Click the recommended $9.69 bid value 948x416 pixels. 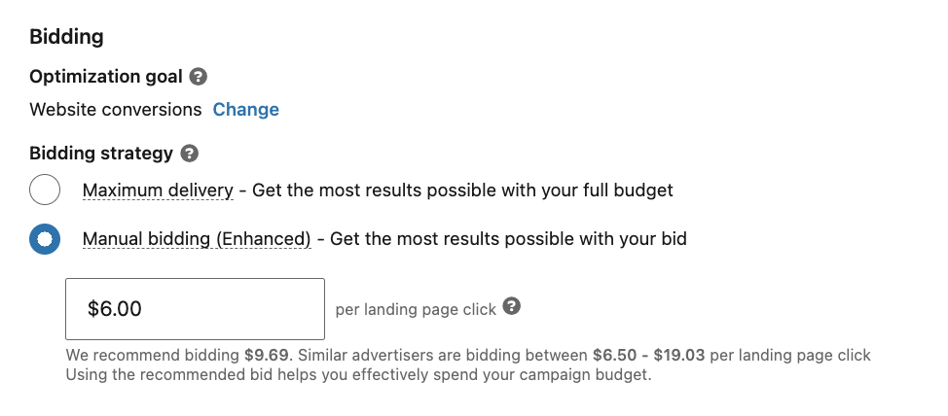[266, 355]
